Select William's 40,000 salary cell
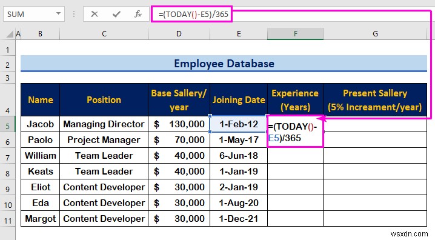The width and height of the screenshot is (435, 240). click(x=179, y=156)
